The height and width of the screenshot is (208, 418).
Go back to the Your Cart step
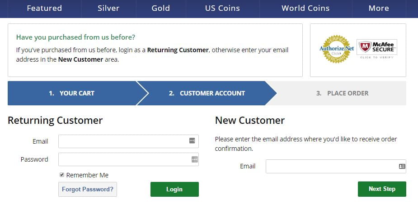point(72,93)
